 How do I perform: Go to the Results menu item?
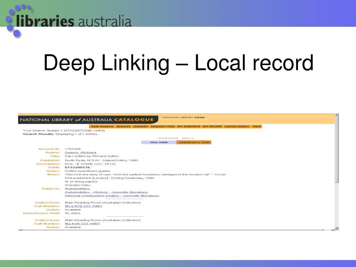point(123,127)
